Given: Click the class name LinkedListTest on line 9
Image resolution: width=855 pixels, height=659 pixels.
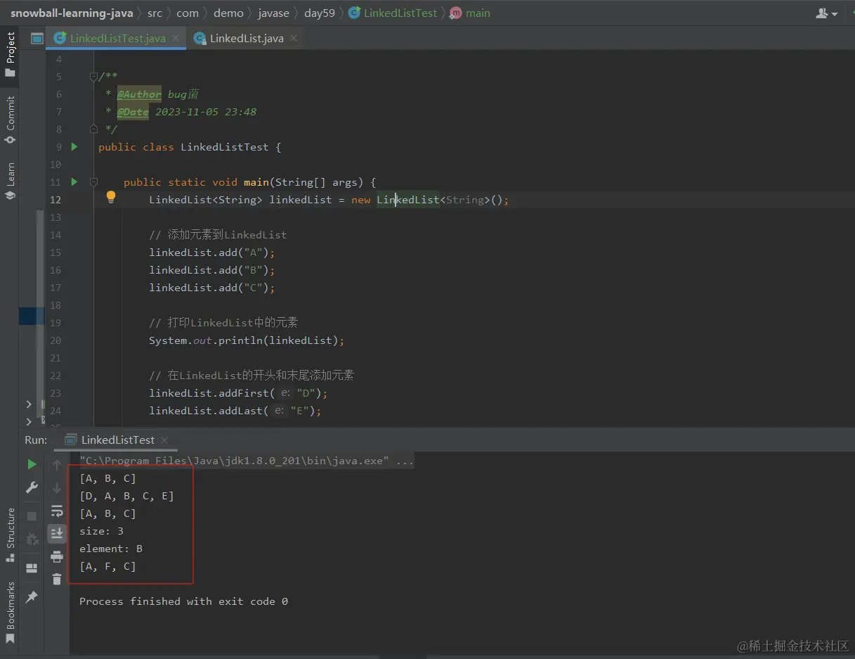Looking at the screenshot, I should click(x=225, y=147).
